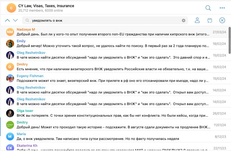Open CY Law, Visas, Taxes, Insurance chat info

[x=46, y=6]
